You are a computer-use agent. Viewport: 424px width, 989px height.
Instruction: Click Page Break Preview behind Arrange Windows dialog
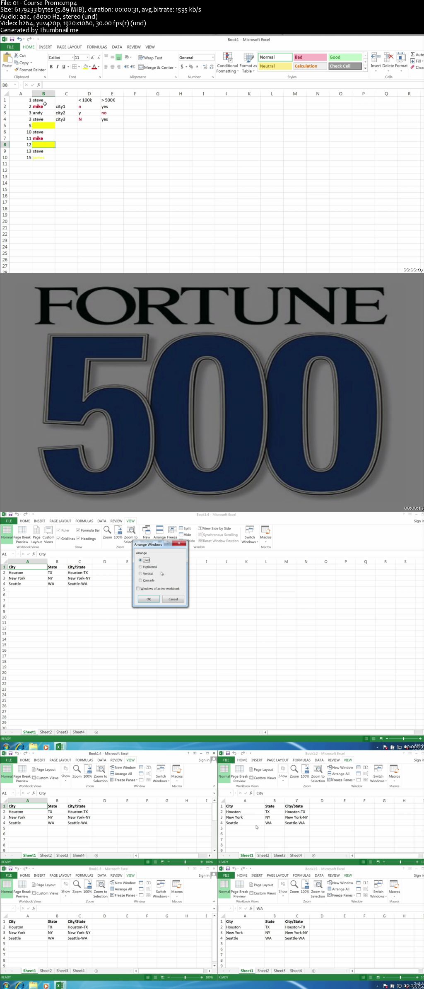22,534
